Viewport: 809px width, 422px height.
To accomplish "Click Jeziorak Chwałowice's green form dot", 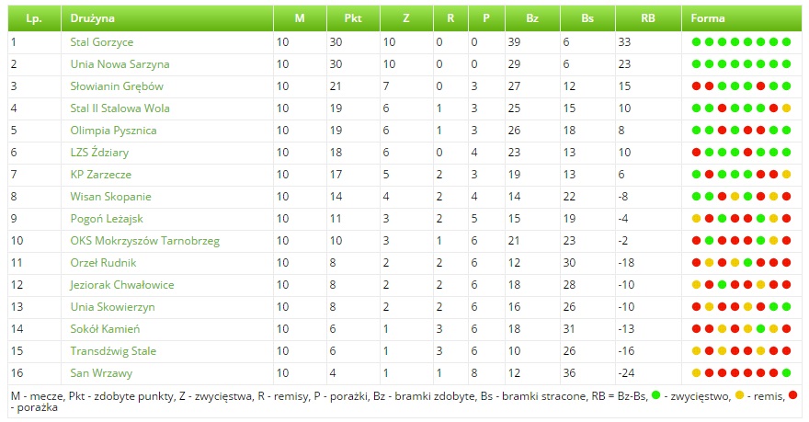I will (722, 284).
